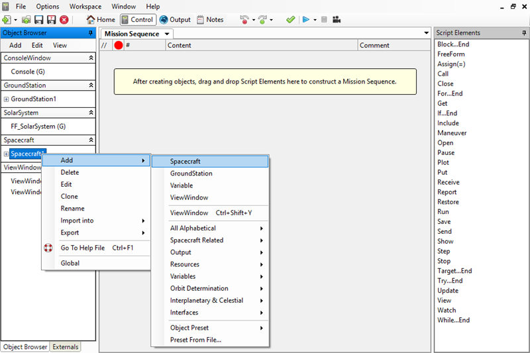Choose GroundStation in the Add submenu
This screenshot has width=530, height=353.
pos(210,174)
